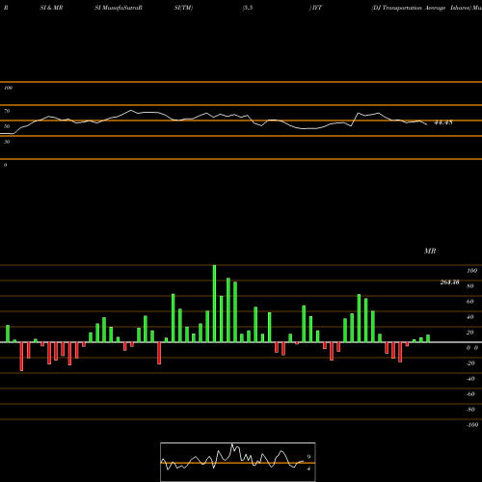Image resolution: width=482 pixels, height=482 pixels.
Task: Click the endpoint of the RSI line
Action: (427, 124)
